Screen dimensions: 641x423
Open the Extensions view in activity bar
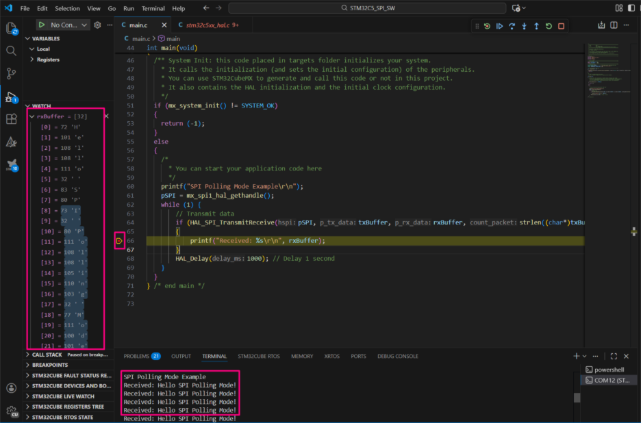click(11, 119)
